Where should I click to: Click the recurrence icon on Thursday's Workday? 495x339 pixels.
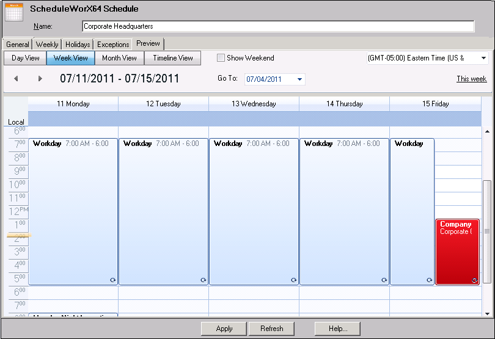pos(384,280)
